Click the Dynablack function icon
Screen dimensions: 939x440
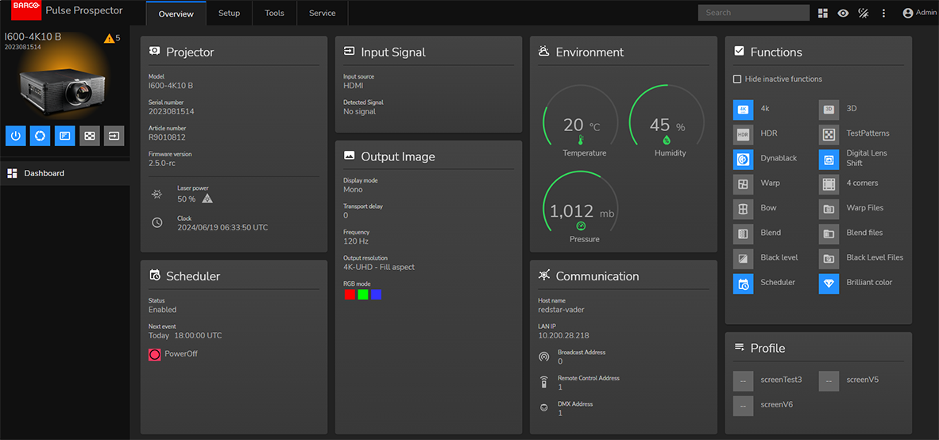point(743,159)
